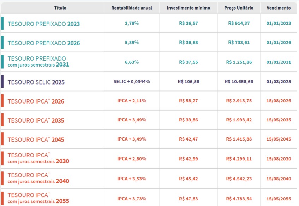Image resolution: width=299 pixels, height=206 pixels.
Task: Click maturity date 01/01/2031
Action: (x=279, y=62)
